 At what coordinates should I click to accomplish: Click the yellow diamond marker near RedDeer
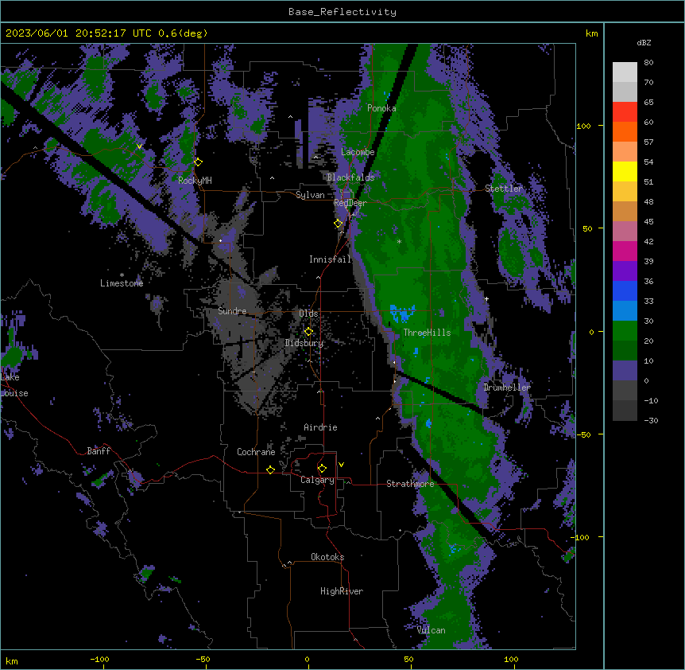tap(338, 224)
